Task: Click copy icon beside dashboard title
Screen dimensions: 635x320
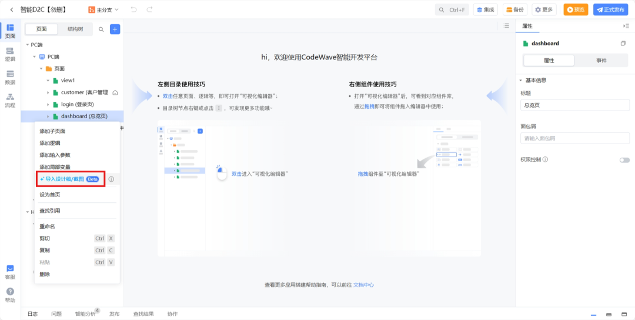Action: click(x=623, y=44)
